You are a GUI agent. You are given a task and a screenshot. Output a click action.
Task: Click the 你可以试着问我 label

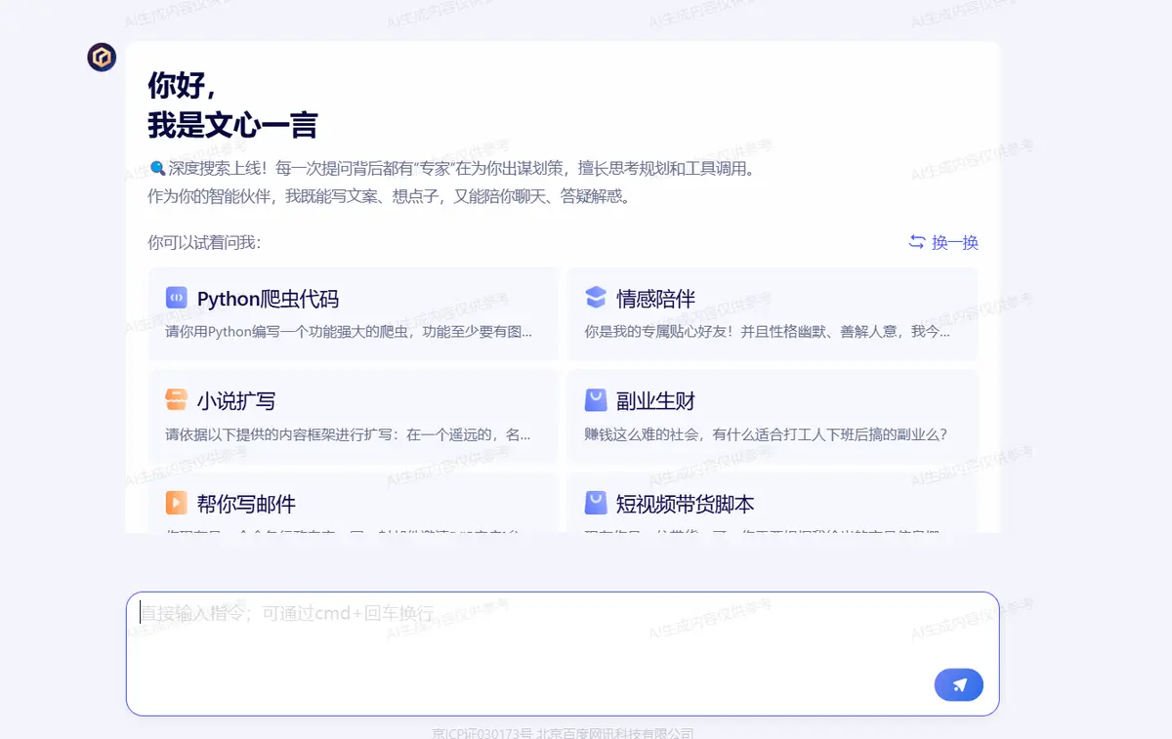(204, 242)
